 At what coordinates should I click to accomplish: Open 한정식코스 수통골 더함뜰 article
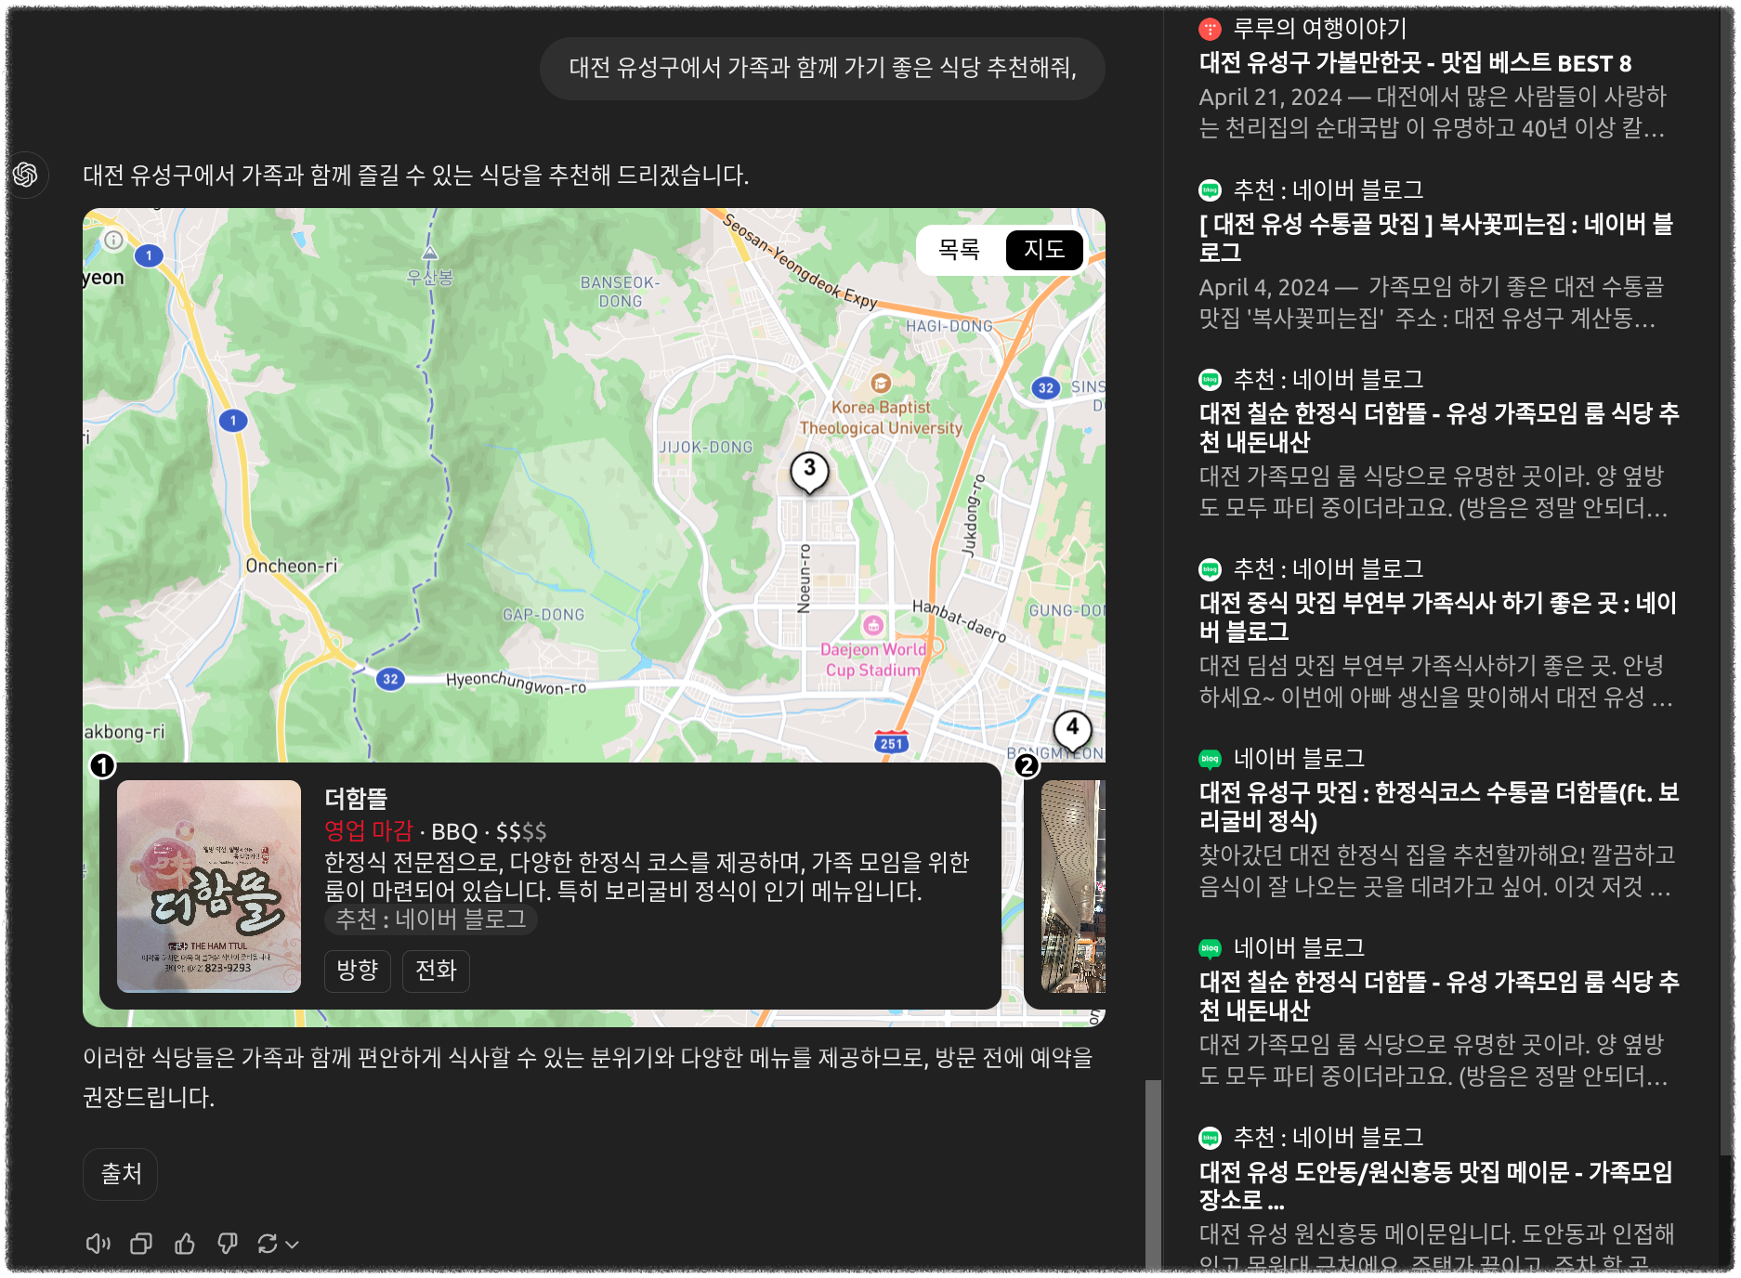1438,806
